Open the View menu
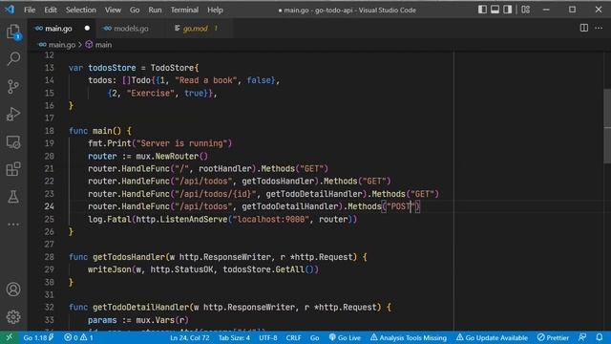Screen dimensions: 611x344 pos(113,11)
